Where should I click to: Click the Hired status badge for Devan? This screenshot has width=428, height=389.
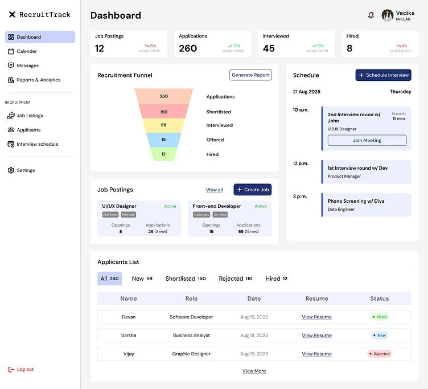click(380, 317)
